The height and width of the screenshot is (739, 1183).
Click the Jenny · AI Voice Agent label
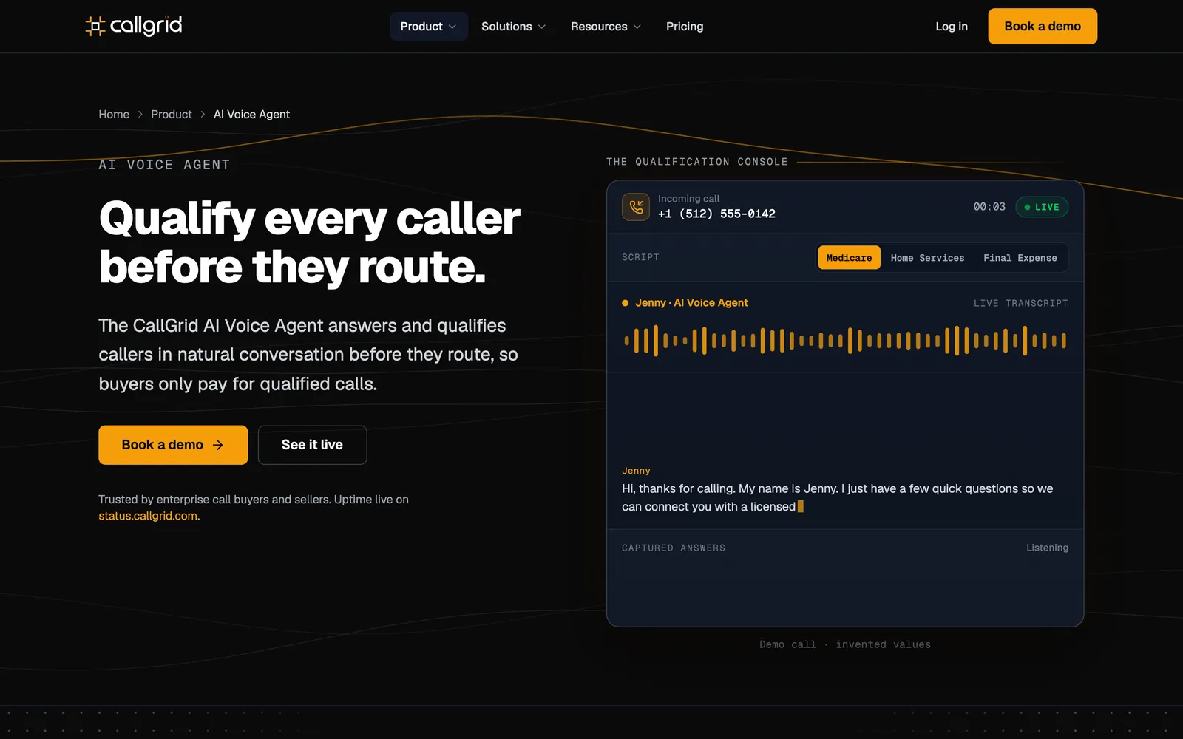click(691, 303)
